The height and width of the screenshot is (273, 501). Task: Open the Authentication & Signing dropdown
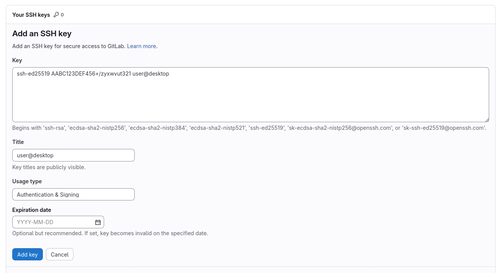[x=73, y=194]
